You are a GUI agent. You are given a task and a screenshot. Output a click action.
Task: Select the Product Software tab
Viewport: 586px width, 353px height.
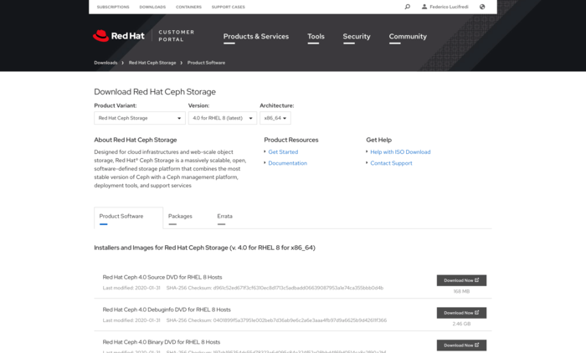121,216
